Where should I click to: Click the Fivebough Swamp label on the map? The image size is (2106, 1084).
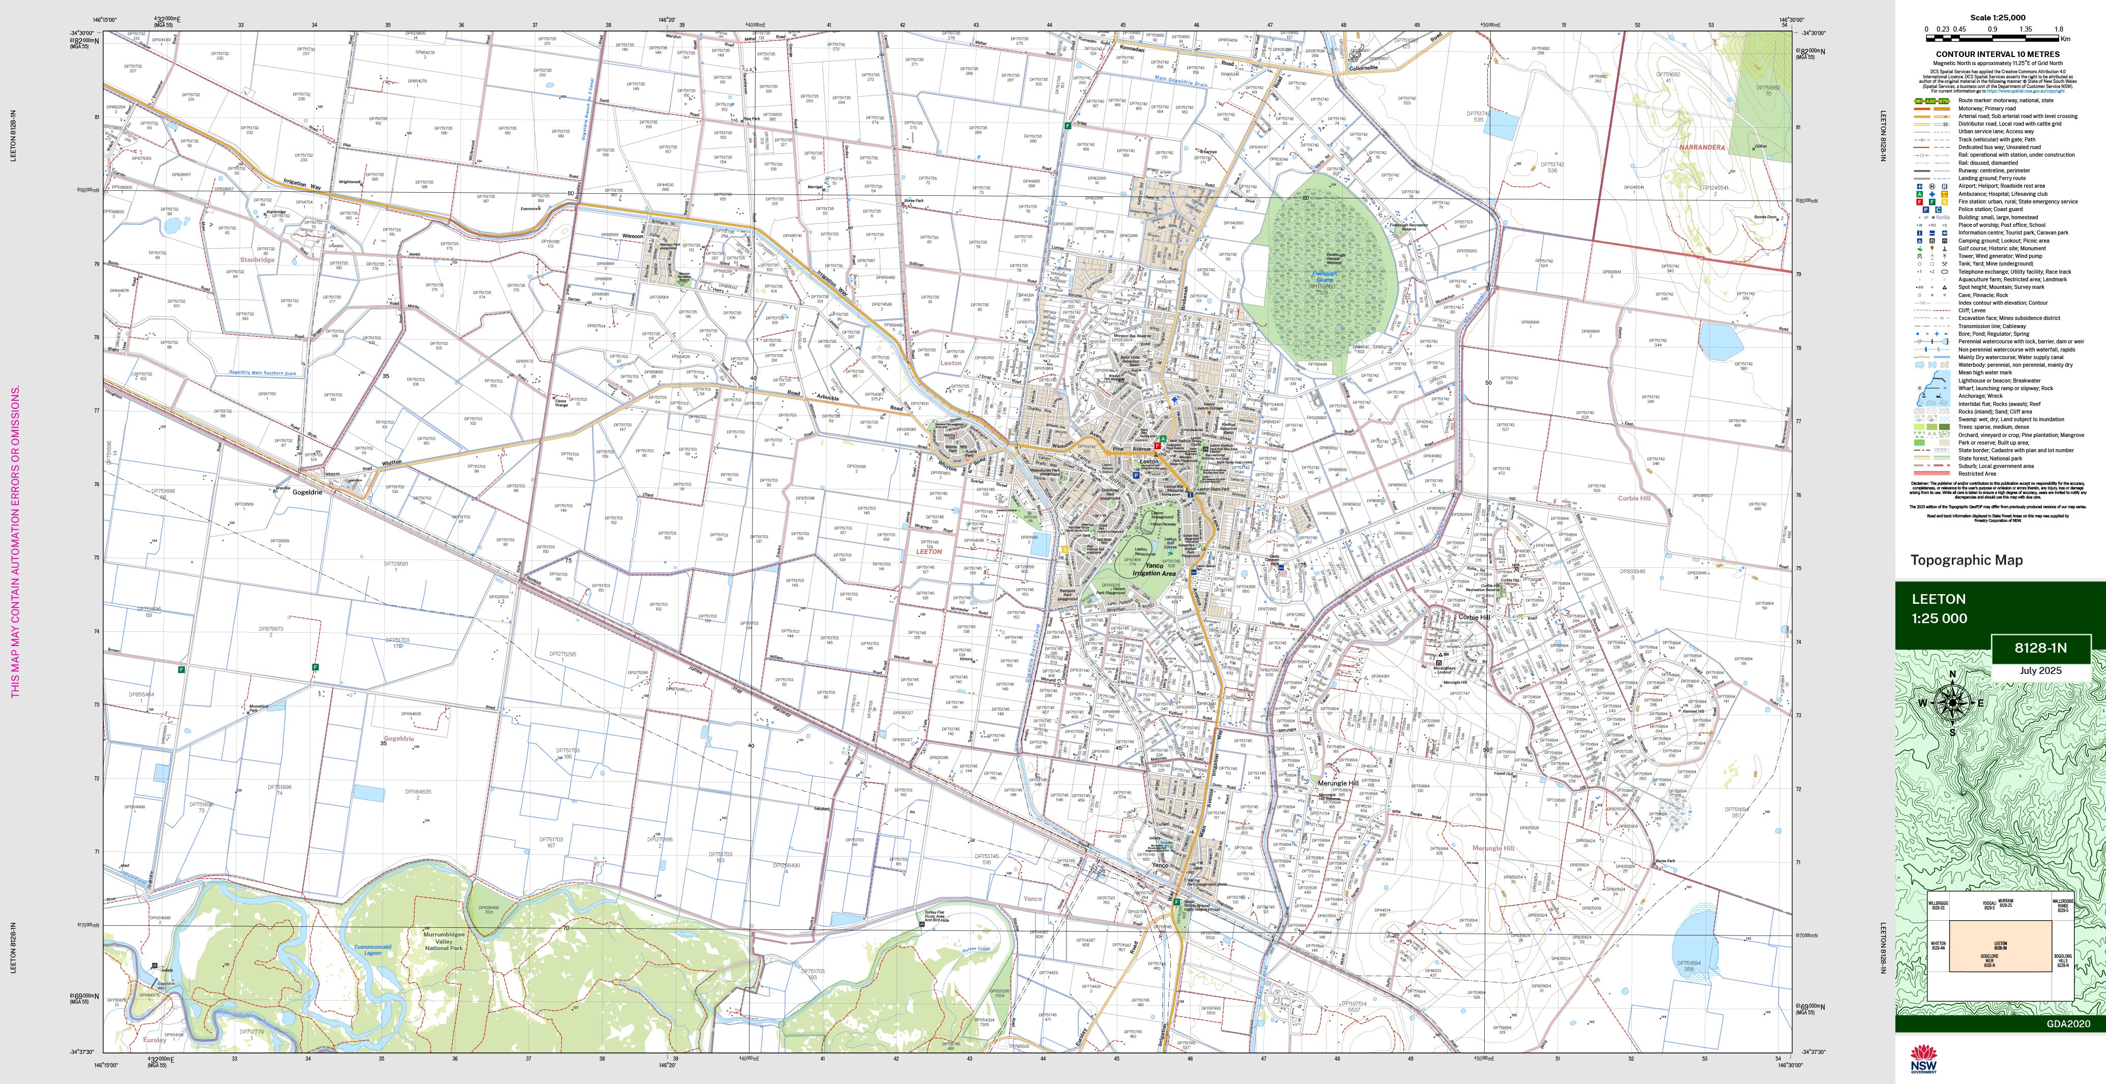tap(1324, 276)
